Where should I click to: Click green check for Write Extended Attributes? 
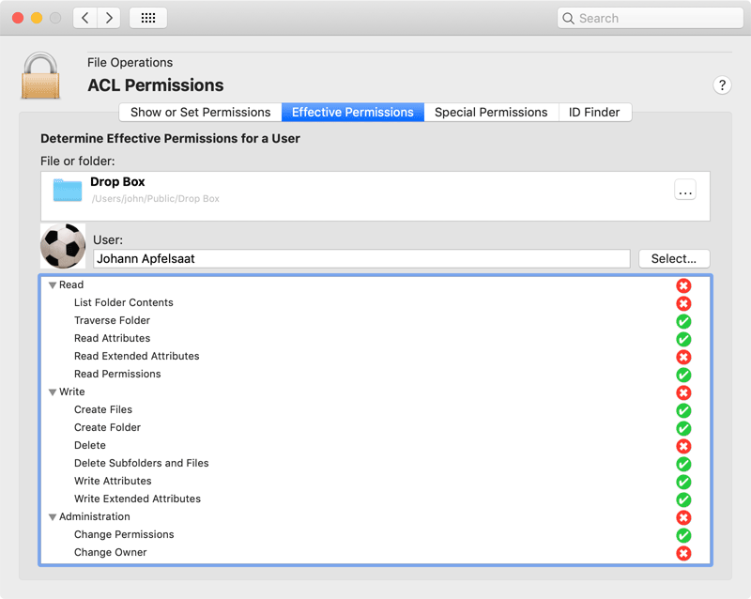click(x=683, y=499)
